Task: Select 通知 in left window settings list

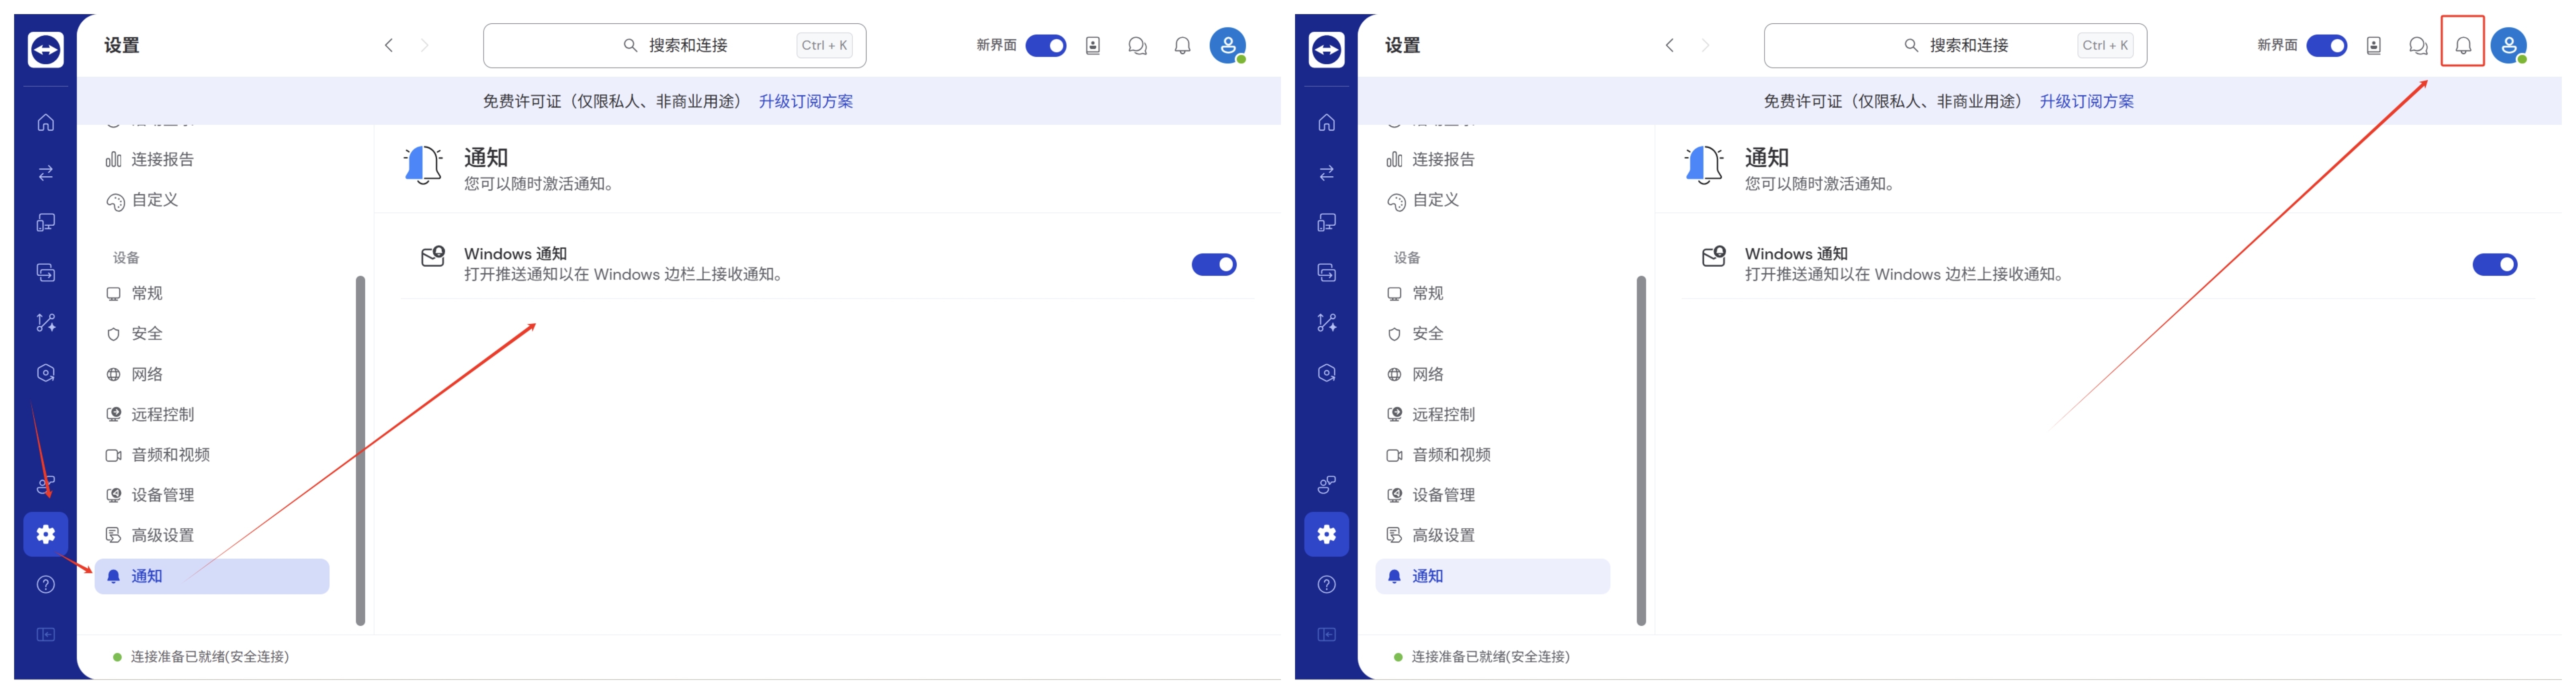Action: 212,577
